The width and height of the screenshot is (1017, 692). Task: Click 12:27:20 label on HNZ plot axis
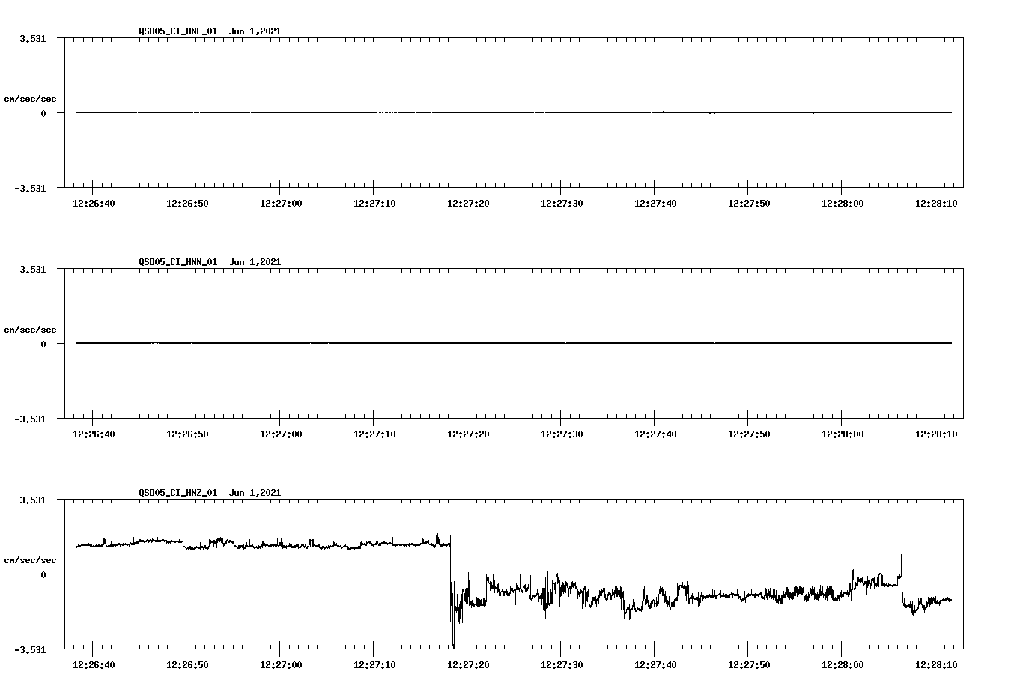pos(468,665)
